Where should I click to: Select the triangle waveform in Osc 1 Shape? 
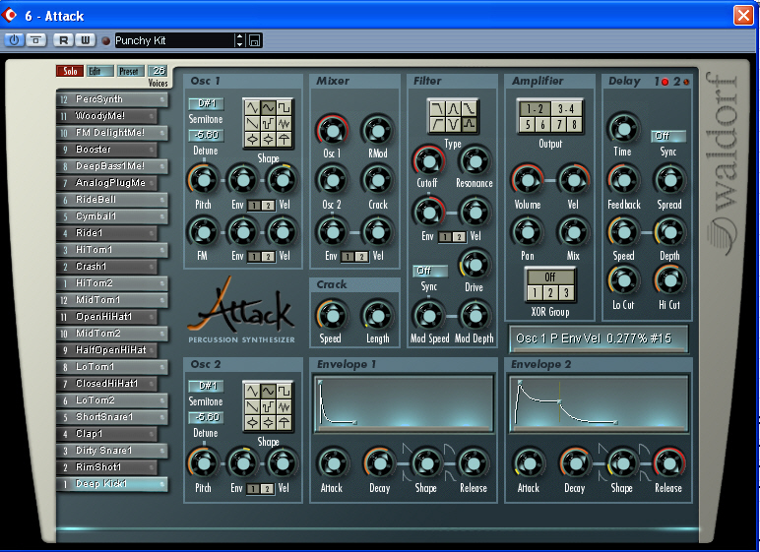coord(252,107)
